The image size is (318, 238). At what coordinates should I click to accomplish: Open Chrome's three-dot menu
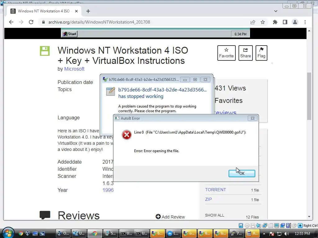click(305, 22)
